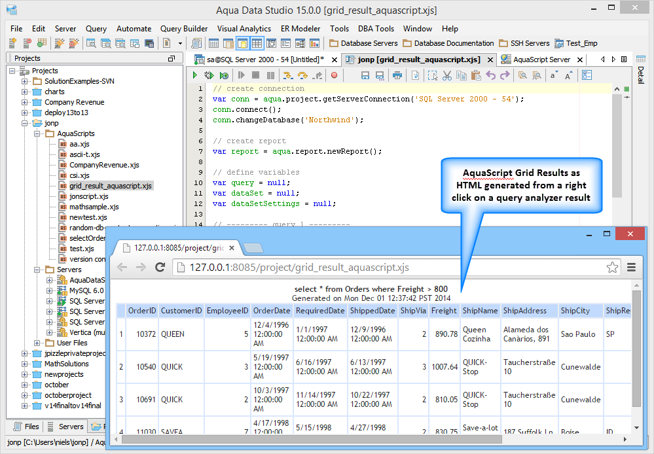Click the Find magnifier icon in script toolbar
The width and height of the screenshot is (654, 454).
(522, 75)
